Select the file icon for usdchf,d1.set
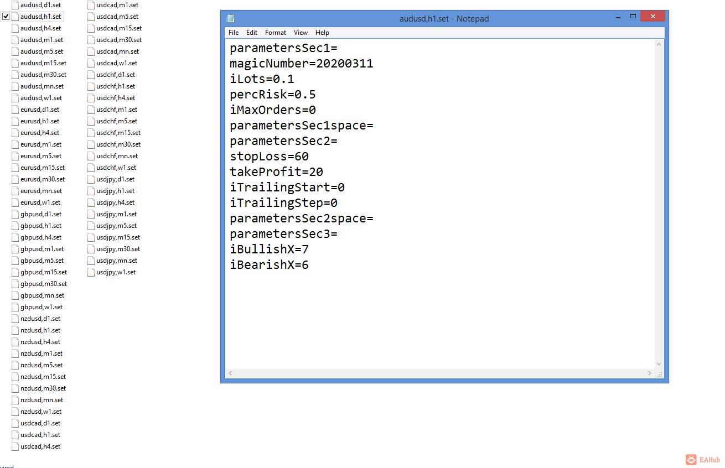The image size is (725, 468). coord(91,75)
